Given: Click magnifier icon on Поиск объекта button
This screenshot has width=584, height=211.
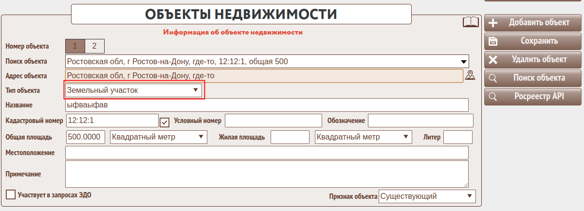Looking at the screenshot, I should click(x=493, y=78).
